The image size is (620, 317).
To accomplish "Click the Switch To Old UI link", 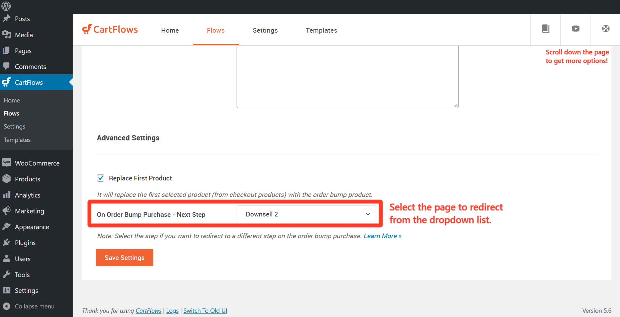I will pos(205,311).
